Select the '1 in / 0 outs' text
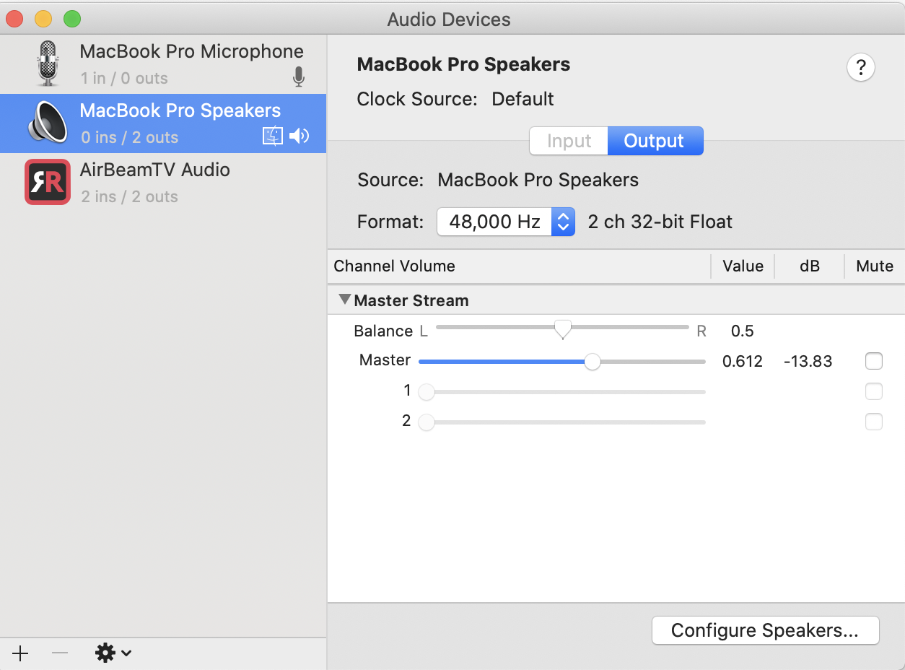This screenshot has width=905, height=670. [124, 78]
